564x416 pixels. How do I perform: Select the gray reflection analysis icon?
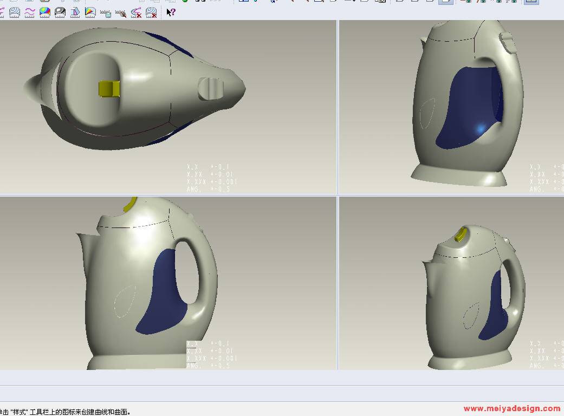[x=60, y=12]
